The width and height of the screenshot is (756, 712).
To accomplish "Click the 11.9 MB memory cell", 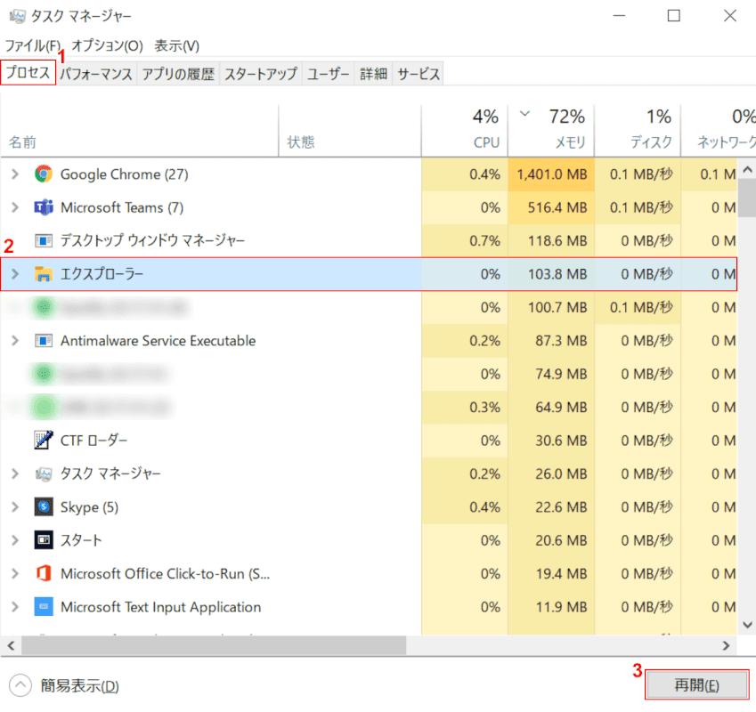I will [551, 606].
